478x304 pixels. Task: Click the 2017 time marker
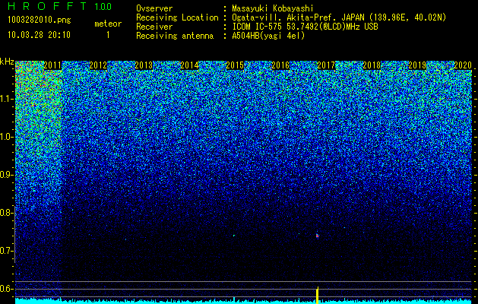[x=326, y=65]
